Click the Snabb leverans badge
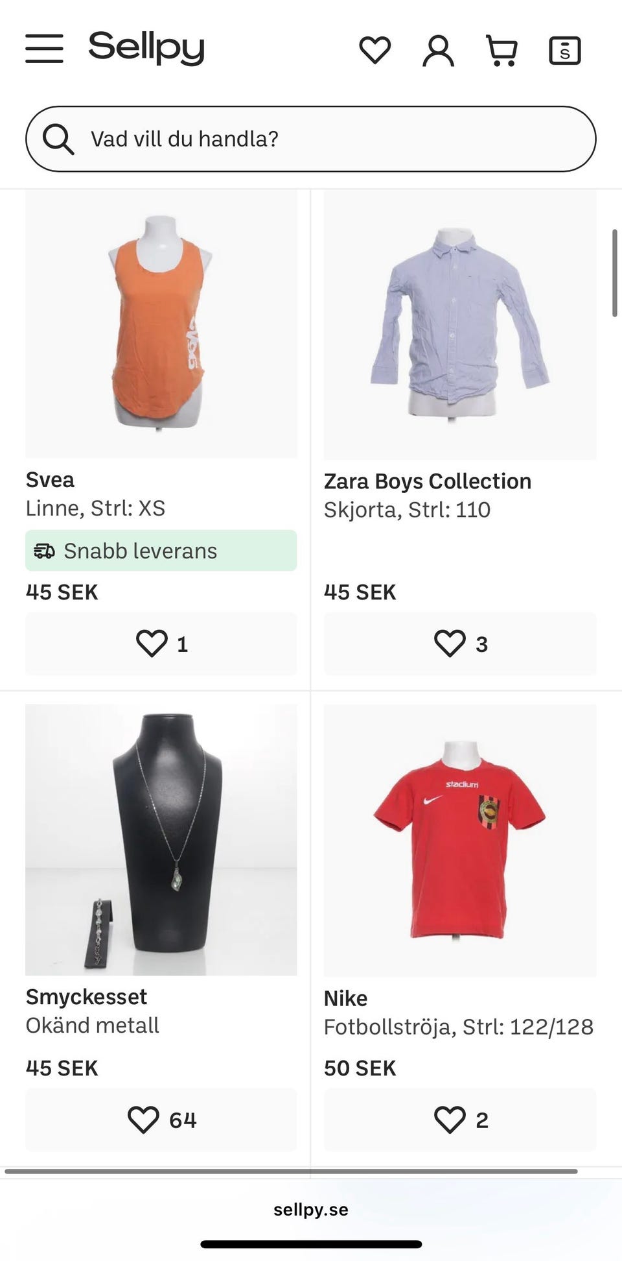Screen dimensions: 622x1261 coord(161,551)
